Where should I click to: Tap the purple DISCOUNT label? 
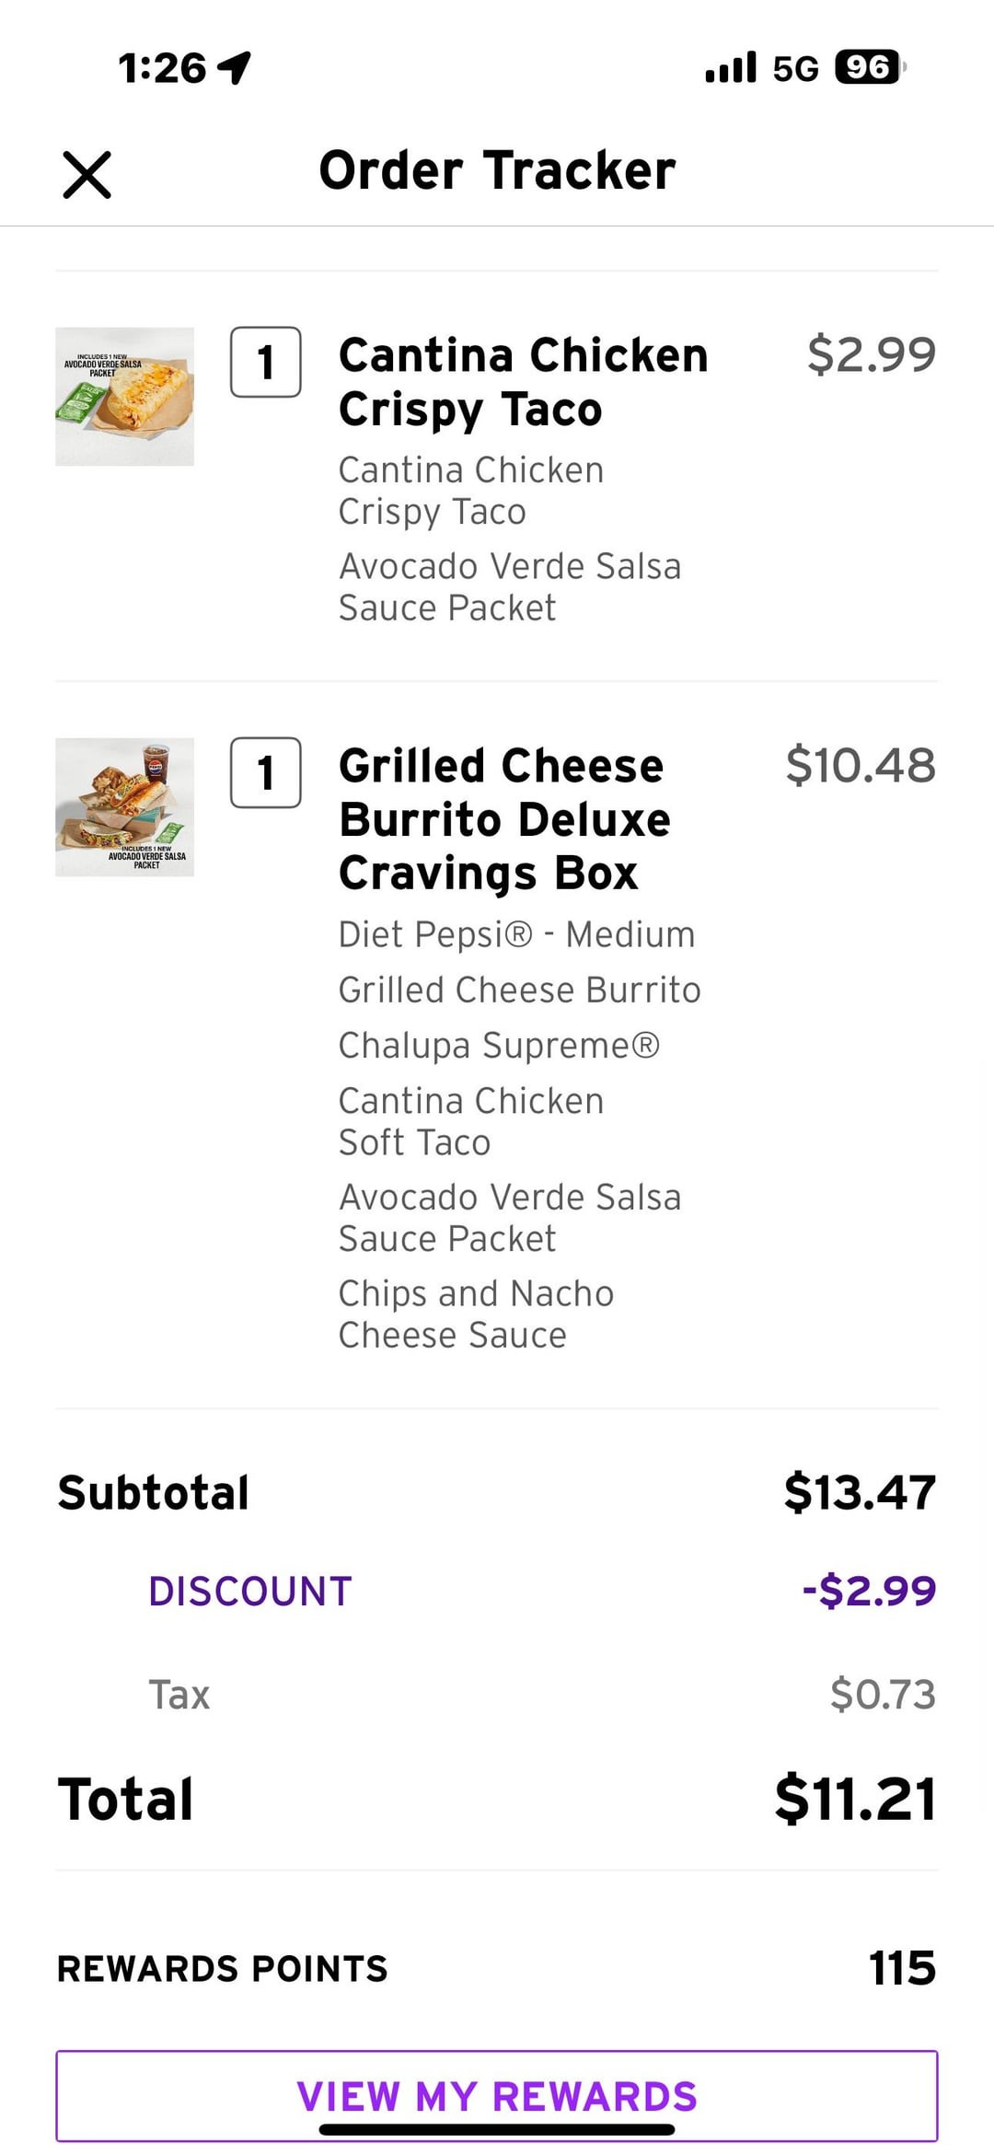[x=250, y=1592]
